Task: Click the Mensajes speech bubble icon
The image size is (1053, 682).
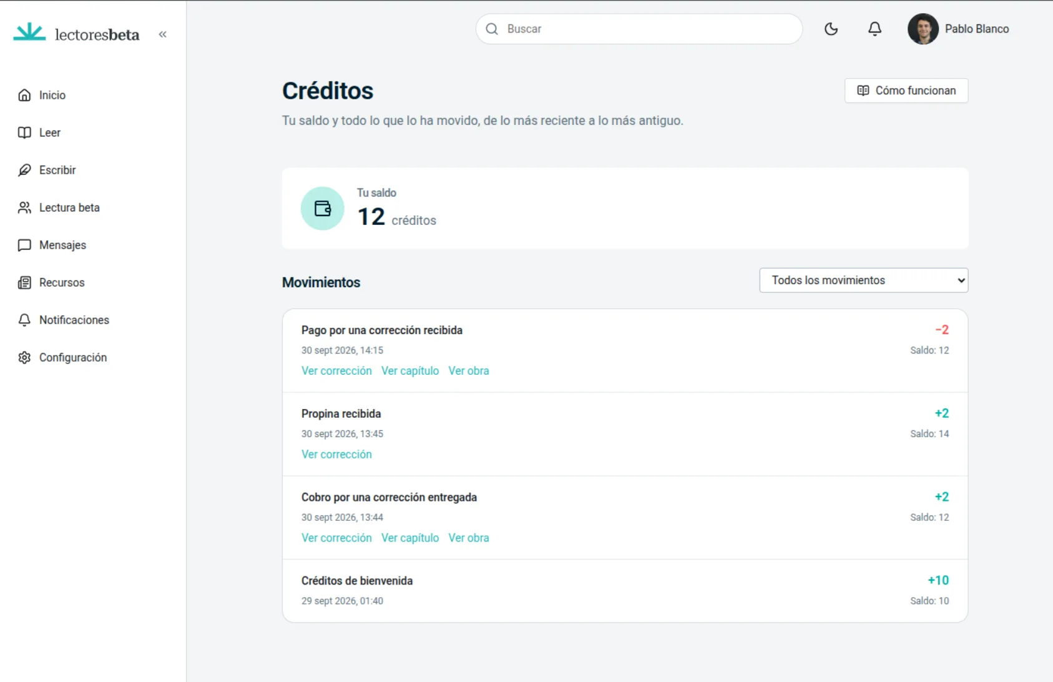Action: click(x=24, y=245)
